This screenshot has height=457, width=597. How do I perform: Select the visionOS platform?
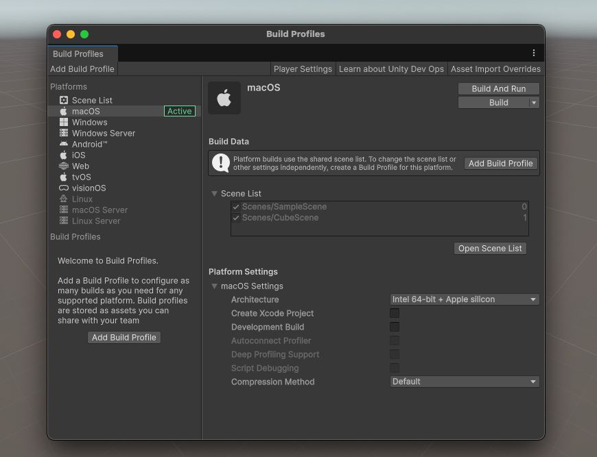point(124,188)
